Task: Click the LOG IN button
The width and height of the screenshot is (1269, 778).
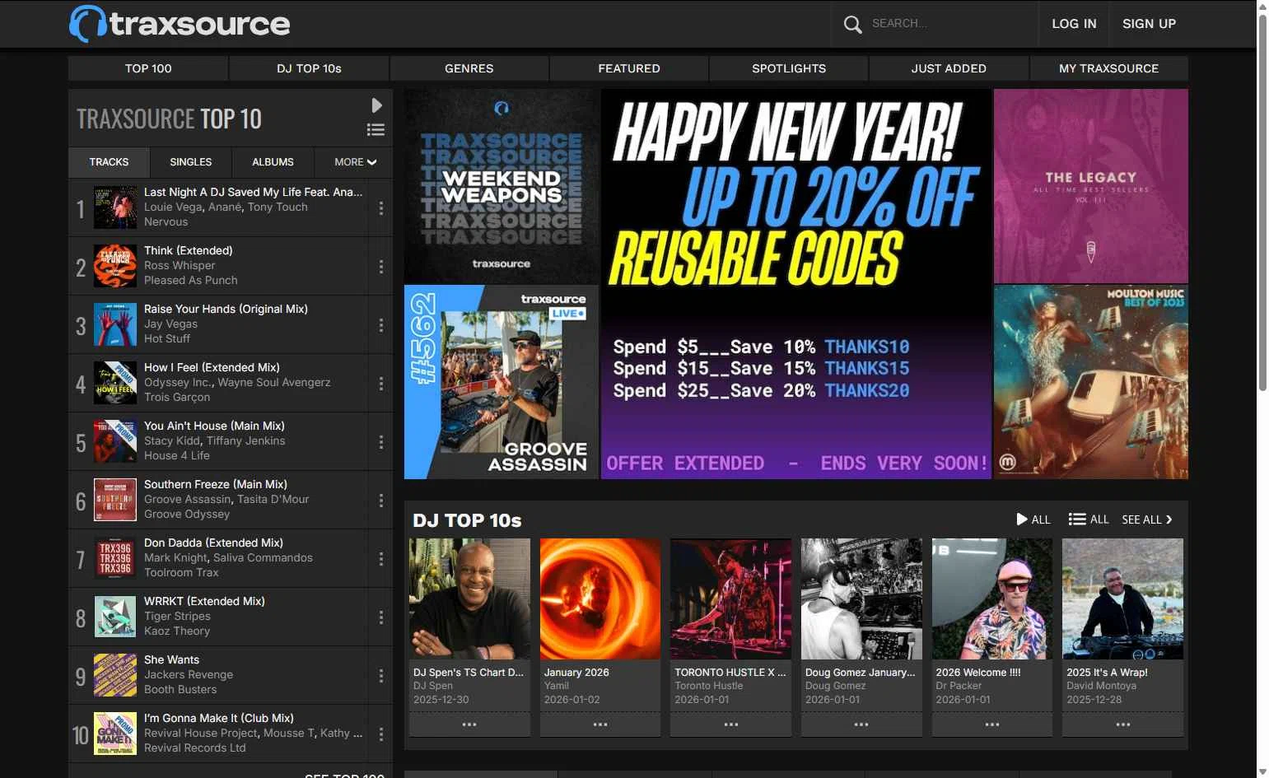Action: click(x=1074, y=24)
